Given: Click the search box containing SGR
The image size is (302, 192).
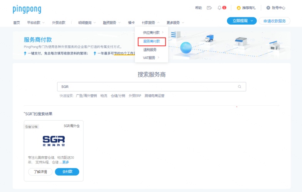Looking at the screenshot, I should pos(152,87).
